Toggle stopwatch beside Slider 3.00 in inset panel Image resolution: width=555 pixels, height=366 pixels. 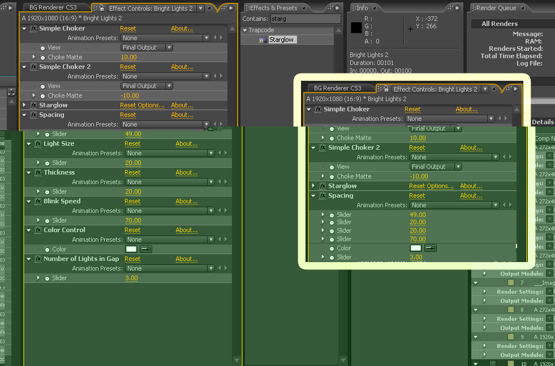[332, 257]
